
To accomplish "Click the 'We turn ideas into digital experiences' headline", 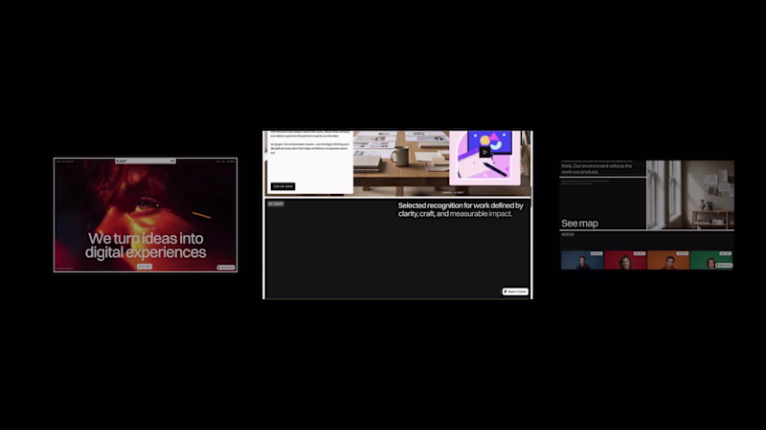I will tap(146, 246).
